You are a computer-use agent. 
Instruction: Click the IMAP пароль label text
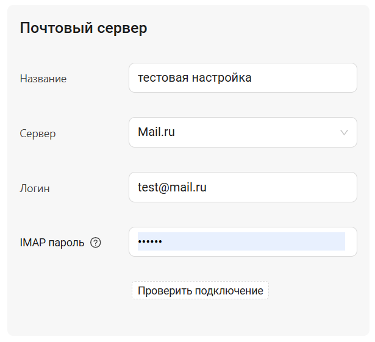coord(52,243)
